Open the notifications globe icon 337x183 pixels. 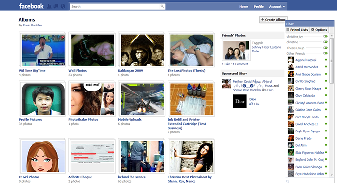pos(63,6)
